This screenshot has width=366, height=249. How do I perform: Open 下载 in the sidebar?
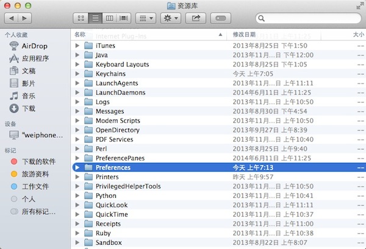click(x=23, y=109)
